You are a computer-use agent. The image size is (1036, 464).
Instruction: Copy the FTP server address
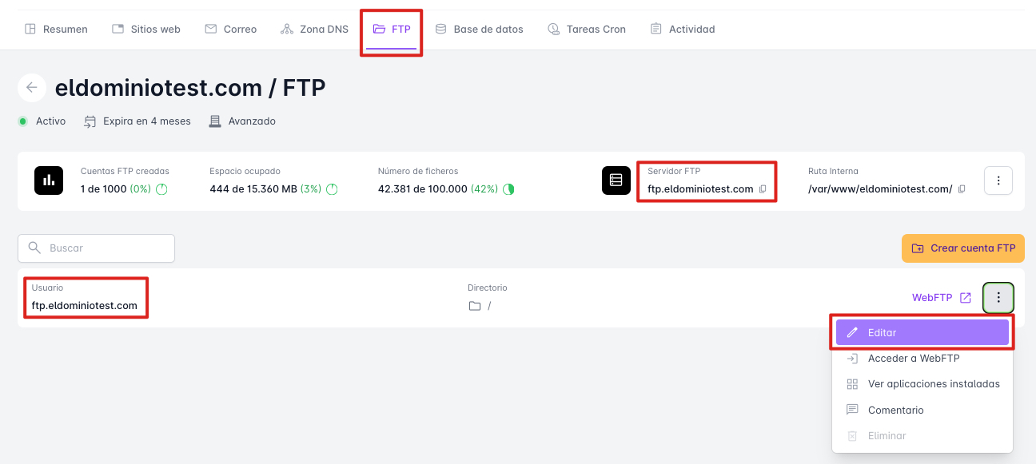763,189
